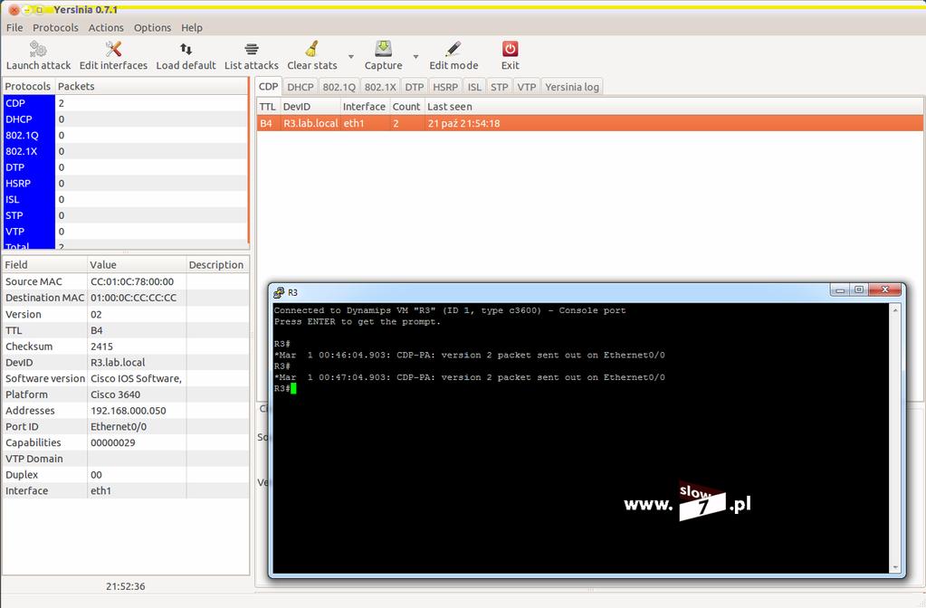Click the Launch attack gears icon

38,49
